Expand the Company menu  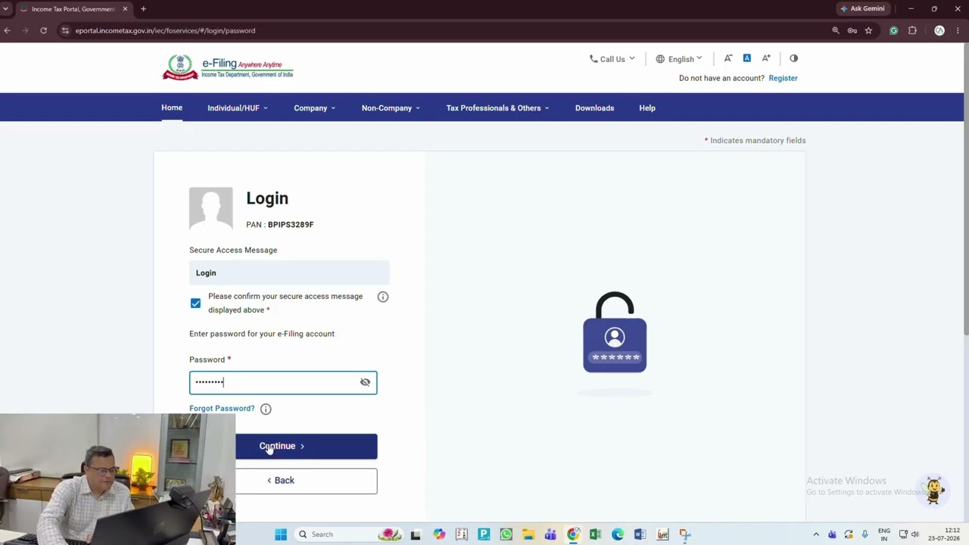click(314, 108)
